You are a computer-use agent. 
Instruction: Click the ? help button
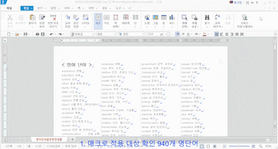click(x=257, y=3)
